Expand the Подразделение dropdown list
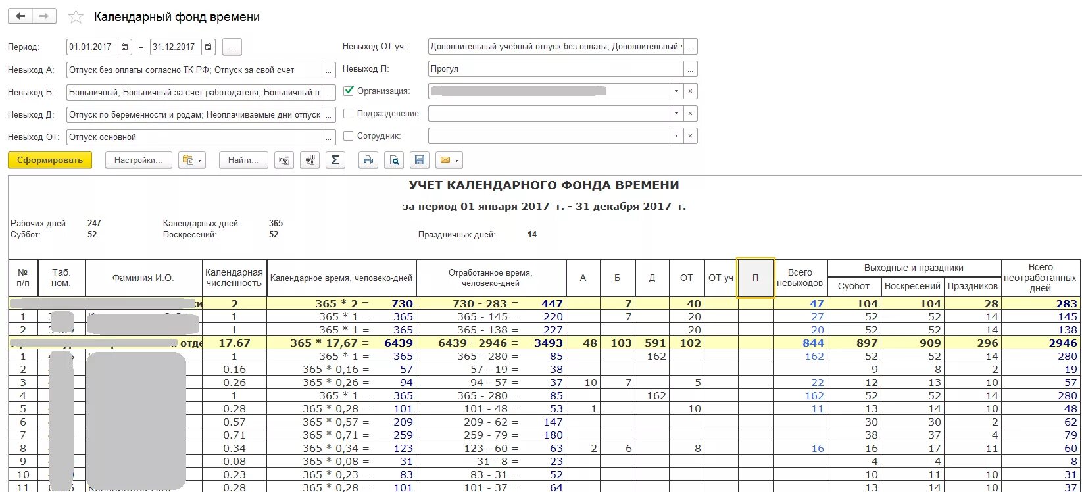 [x=676, y=114]
